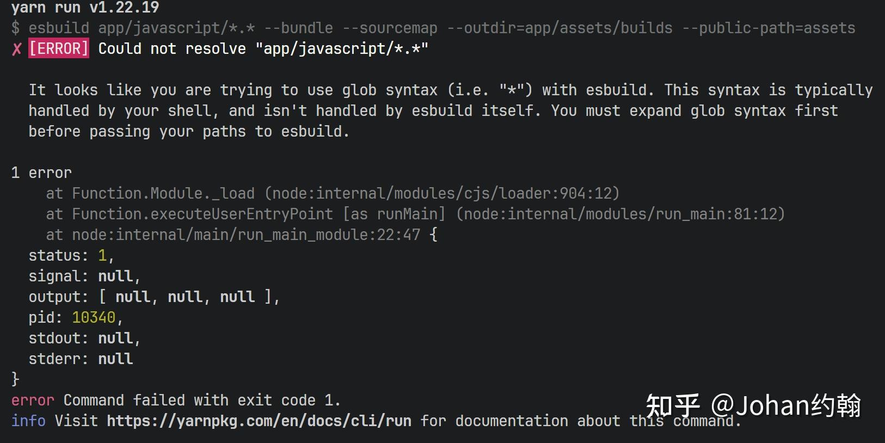Click the --public-path=assets argument
Image resolution: width=885 pixels, height=443 pixels.
[769, 28]
